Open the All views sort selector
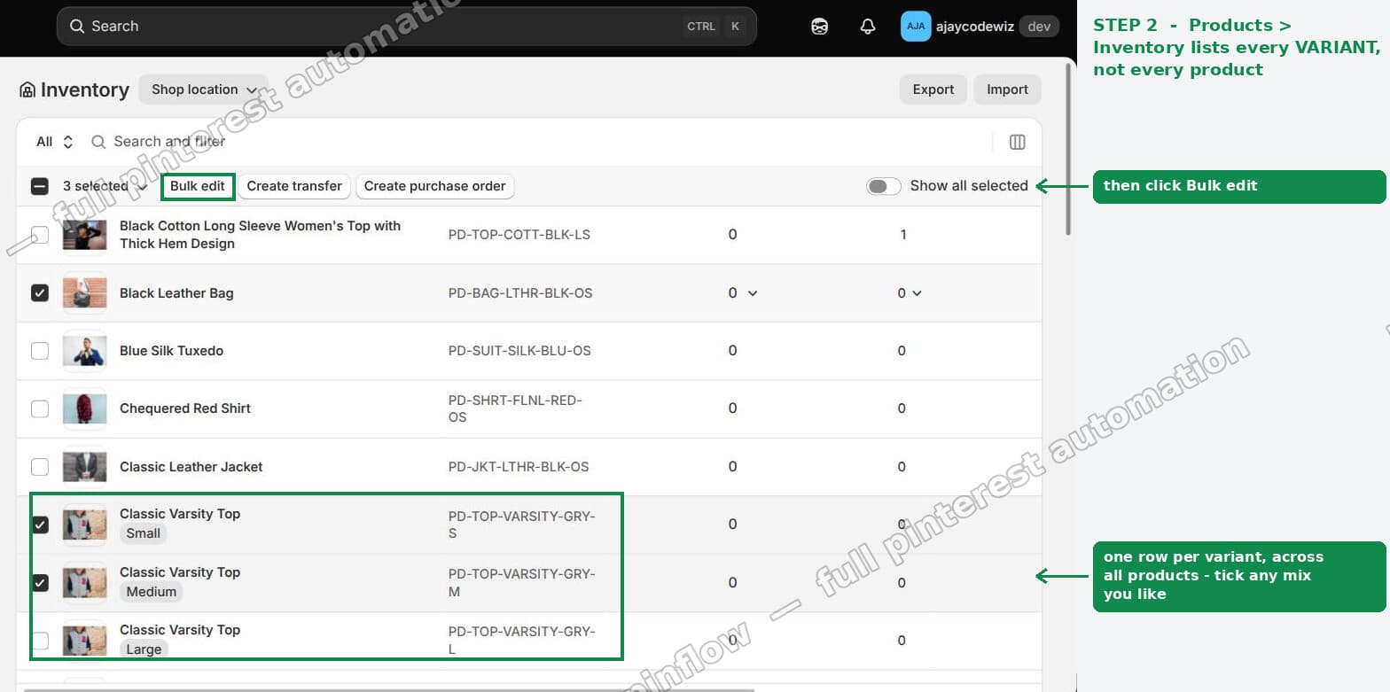Screen dimensions: 1390x692 click(x=54, y=142)
